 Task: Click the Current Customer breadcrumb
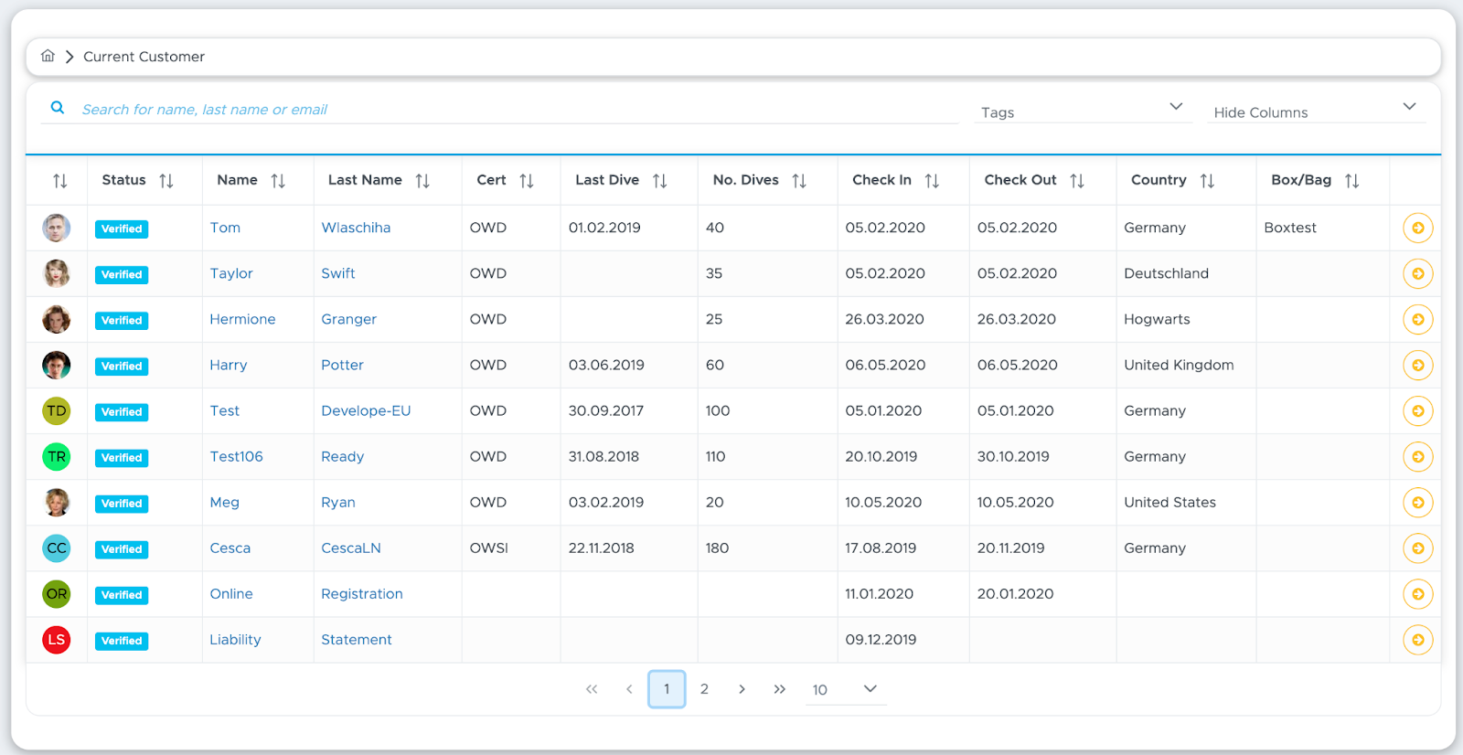click(x=144, y=57)
